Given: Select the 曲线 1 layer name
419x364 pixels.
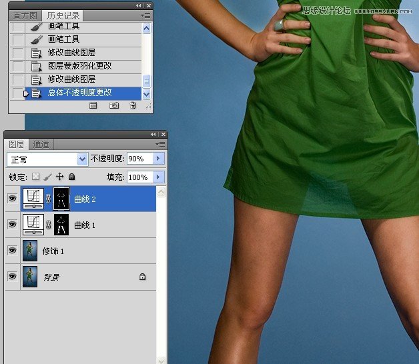Looking at the screenshot, I should tap(85, 225).
